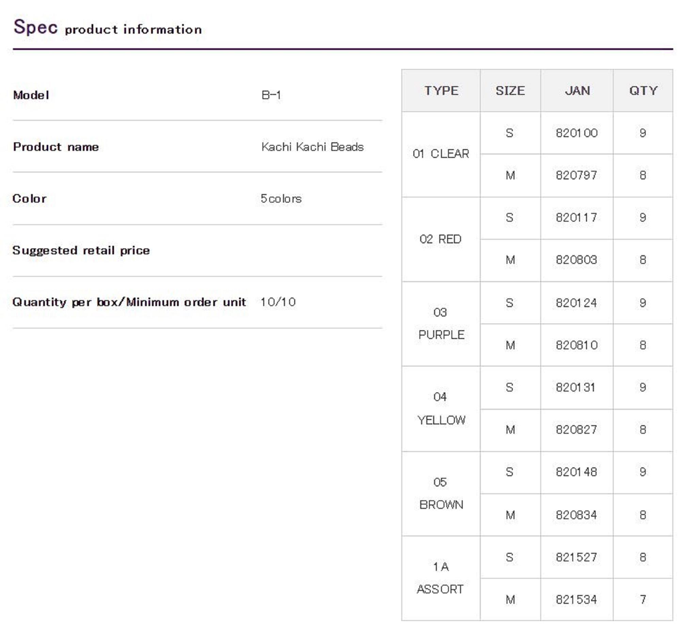Click the 'Spec product information' heading
This screenshot has height=627, width=681.
108,27
